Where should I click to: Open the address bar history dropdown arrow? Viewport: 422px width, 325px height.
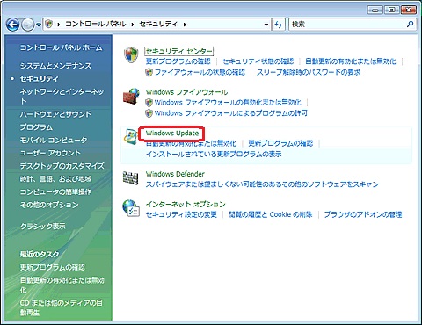click(x=266, y=25)
